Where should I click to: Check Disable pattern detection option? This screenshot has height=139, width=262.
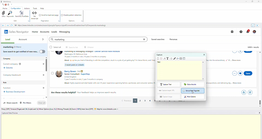(62, 15)
